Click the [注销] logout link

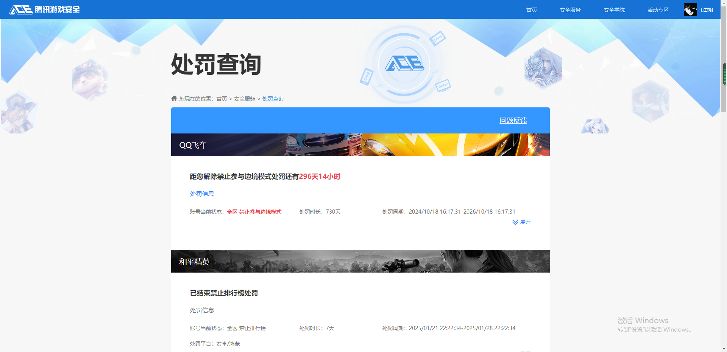coord(707,9)
